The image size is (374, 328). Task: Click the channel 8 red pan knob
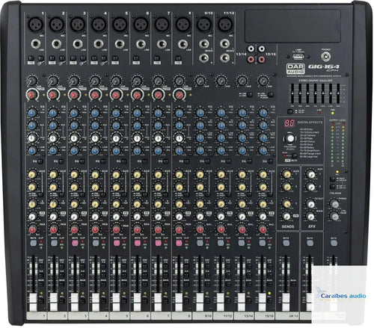coord(179,229)
